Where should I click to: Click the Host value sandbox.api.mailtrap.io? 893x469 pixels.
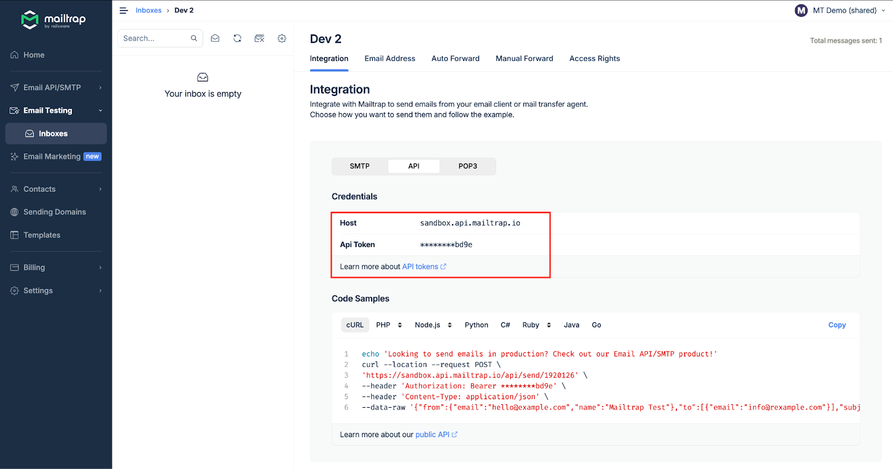(x=470, y=223)
